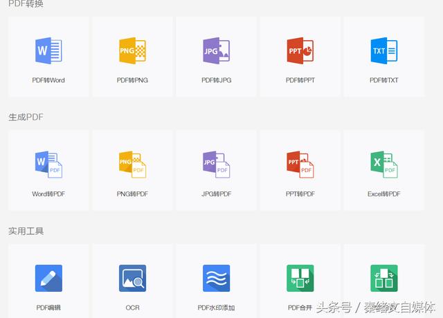Viewport: 443px width, 318px height.
Task: Click the "PPT转PDF" label text
Action: 300,194
